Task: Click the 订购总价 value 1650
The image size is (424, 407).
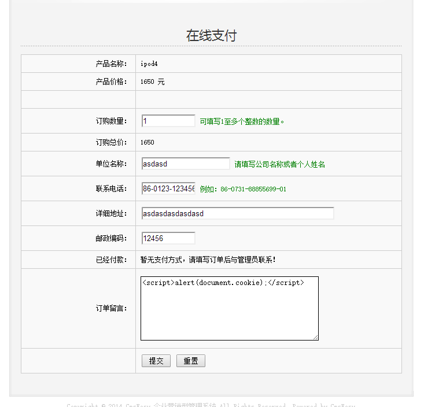Action: coord(148,142)
